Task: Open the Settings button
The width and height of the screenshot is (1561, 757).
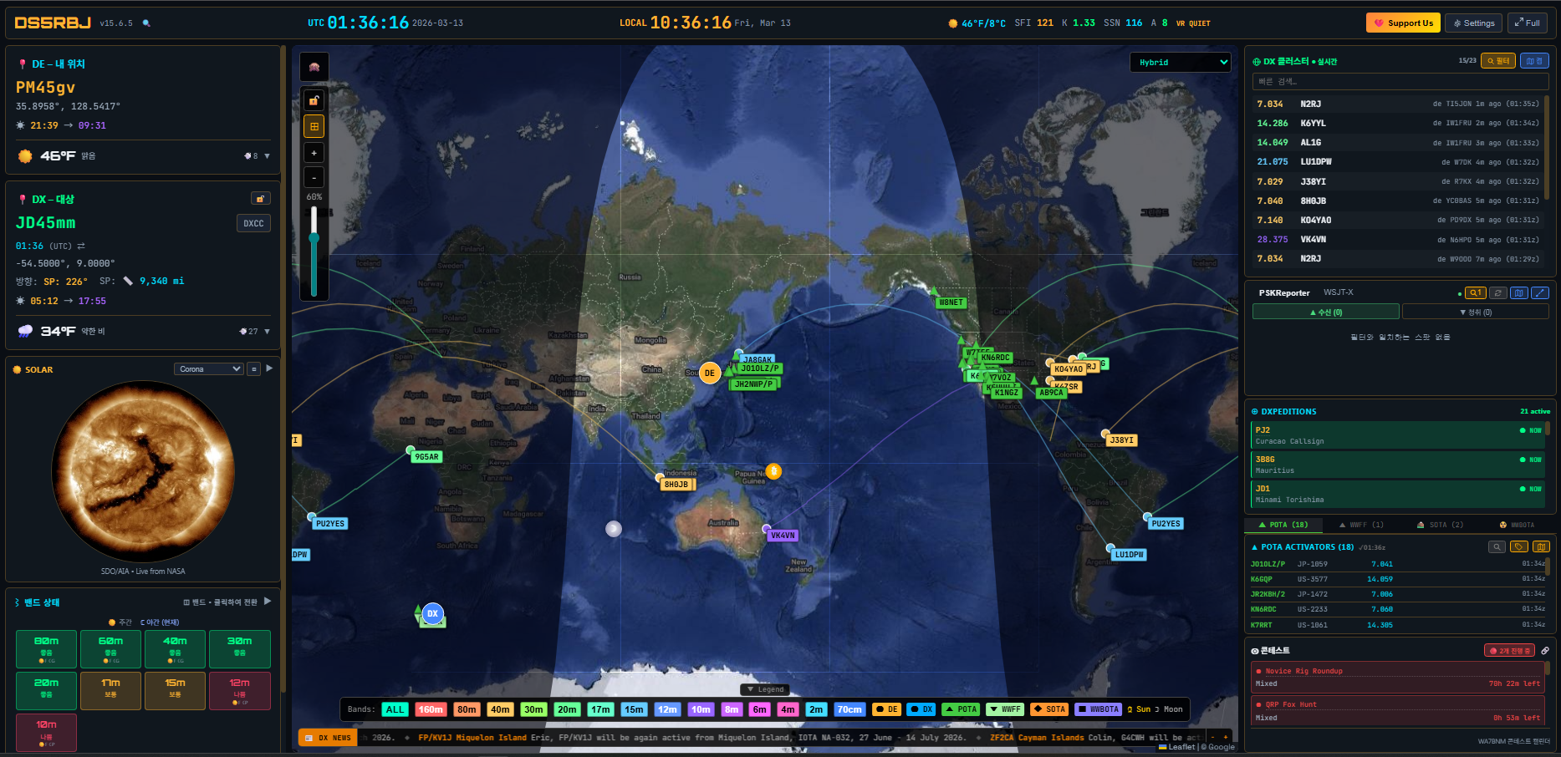Action: coord(1473,23)
